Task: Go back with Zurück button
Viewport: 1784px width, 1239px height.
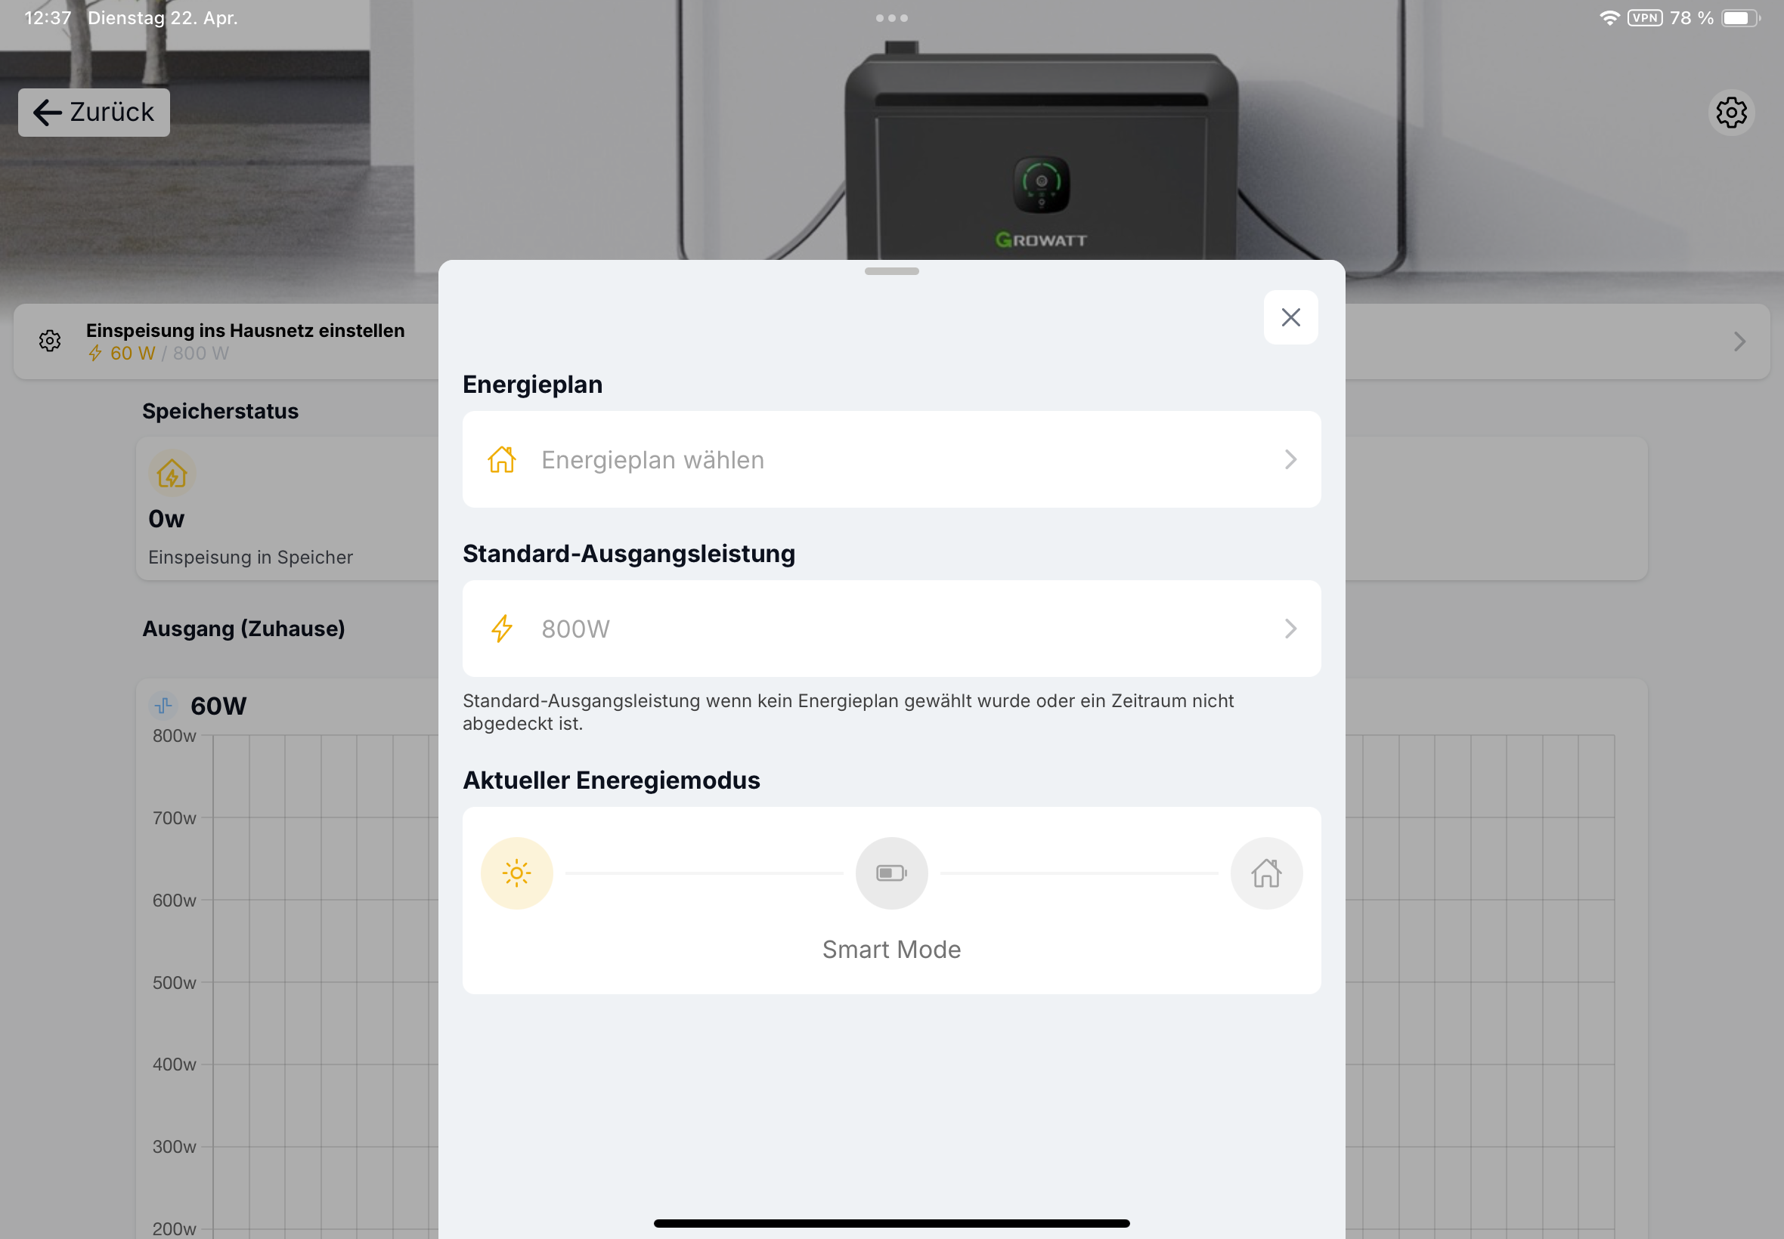Action: coord(94,113)
